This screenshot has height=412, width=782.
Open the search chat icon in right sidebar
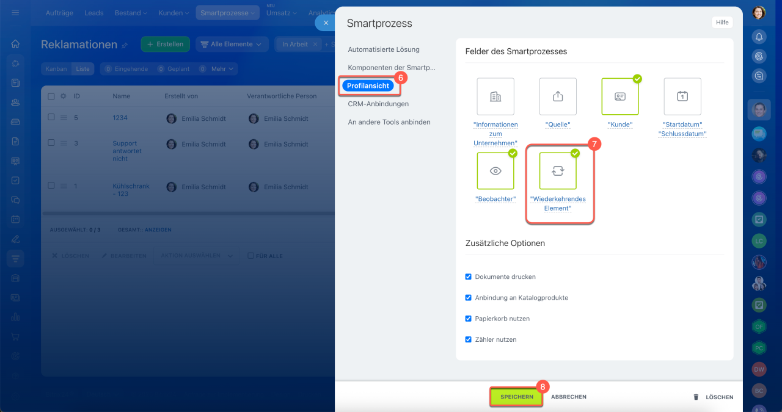tap(759, 76)
